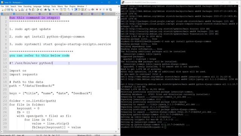Open the ? help menu
Screen dimensions: 241x136
click(86, 6)
